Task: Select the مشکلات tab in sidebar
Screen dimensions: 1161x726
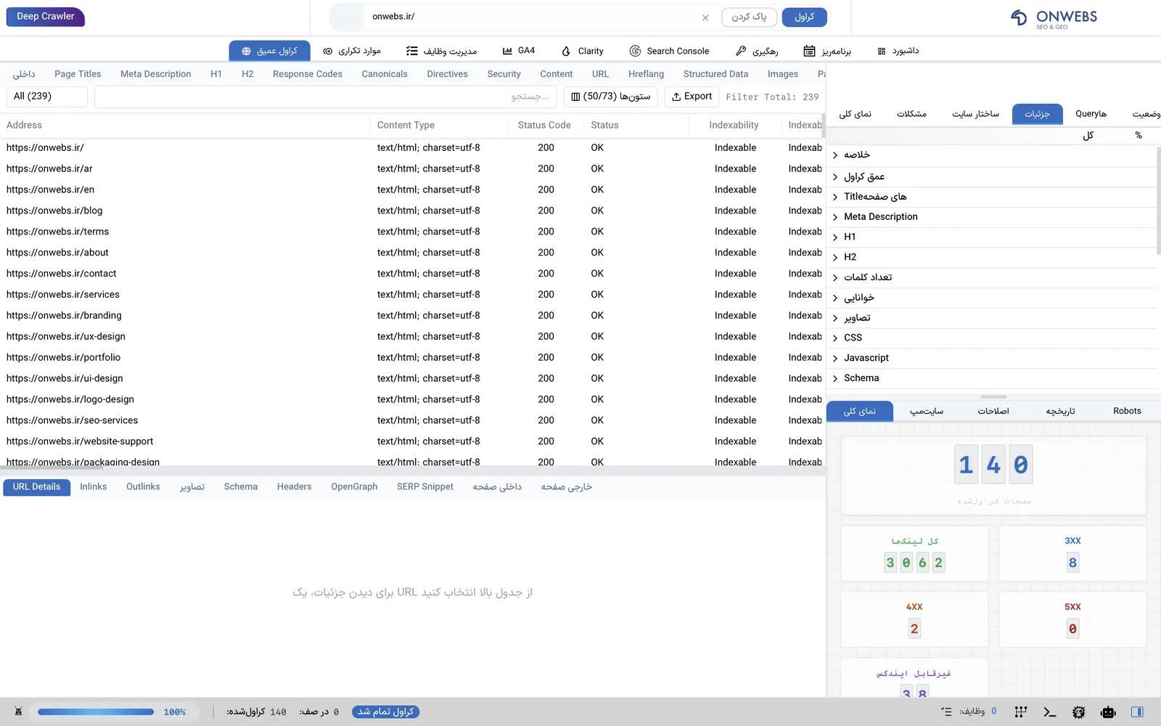Action: click(x=911, y=114)
